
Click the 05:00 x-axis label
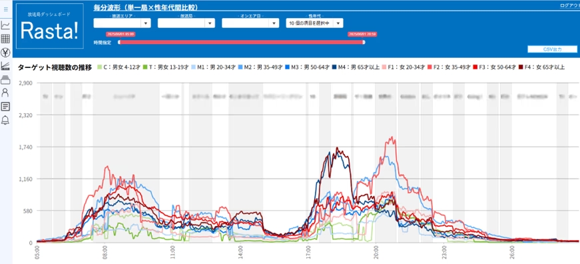coord(37,253)
